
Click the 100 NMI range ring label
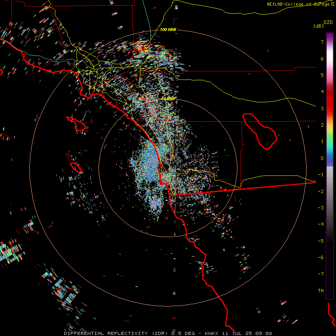(x=168, y=29)
